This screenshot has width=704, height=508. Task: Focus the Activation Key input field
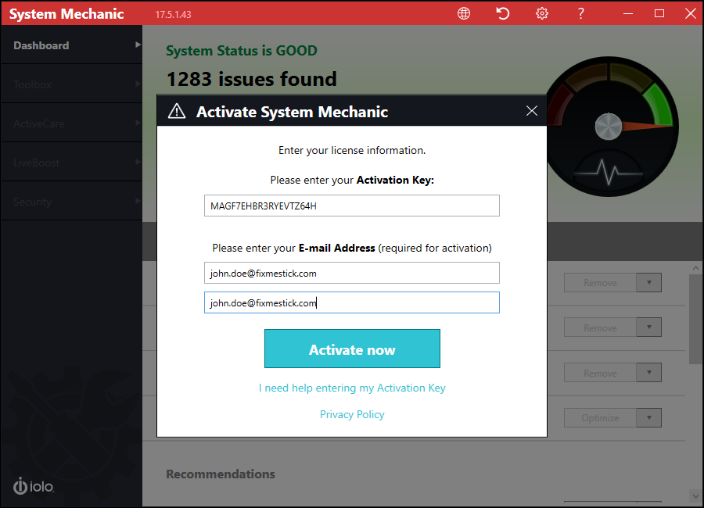click(x=351, y=206)
